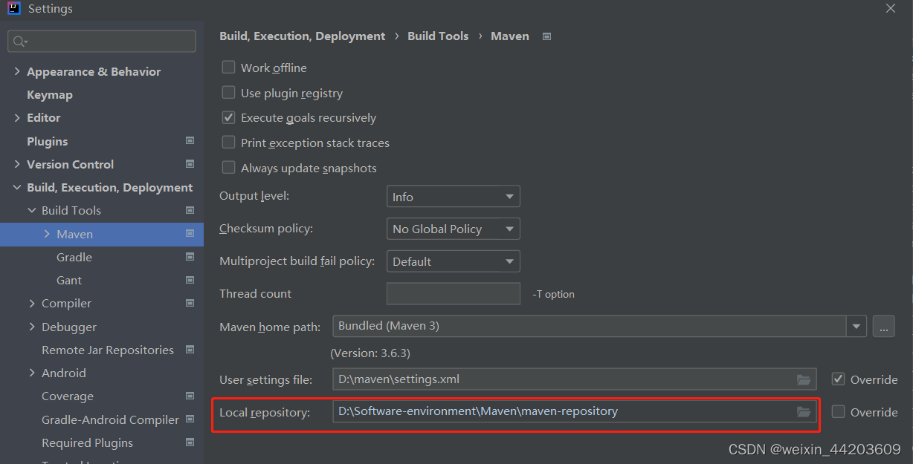
Task: Click the ... browse button for Maven home
Action: coord(883,325)
